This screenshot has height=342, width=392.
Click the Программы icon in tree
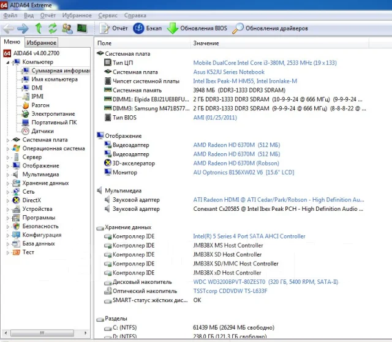17,218
